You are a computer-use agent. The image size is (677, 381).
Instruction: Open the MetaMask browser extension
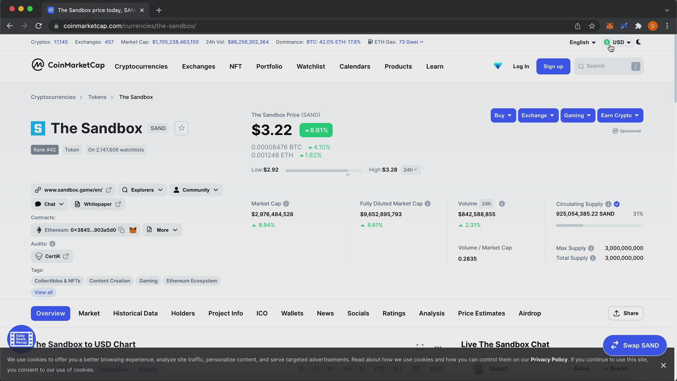(x=610, y=26)
